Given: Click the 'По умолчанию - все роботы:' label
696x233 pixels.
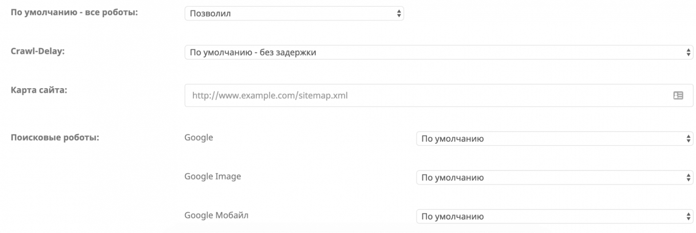Looking at the screenshot, I should 74,12.
